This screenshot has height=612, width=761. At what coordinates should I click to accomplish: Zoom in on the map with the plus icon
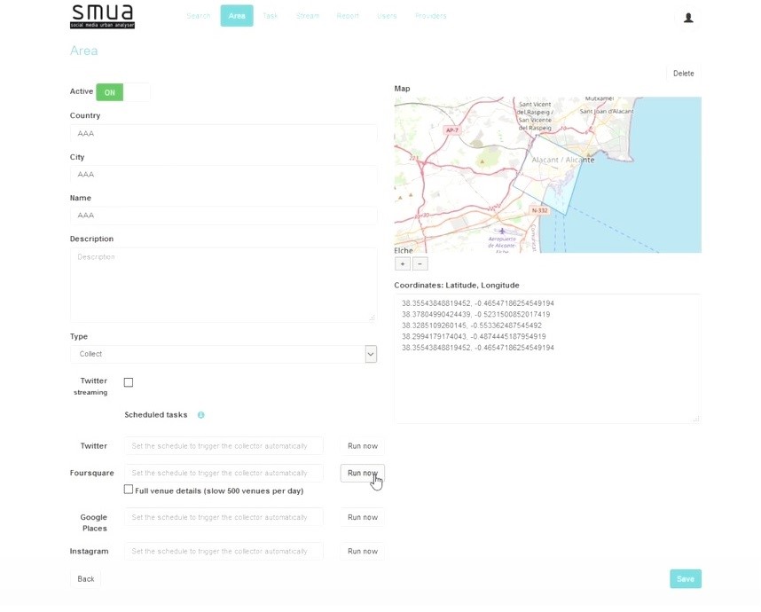[402, 263]
